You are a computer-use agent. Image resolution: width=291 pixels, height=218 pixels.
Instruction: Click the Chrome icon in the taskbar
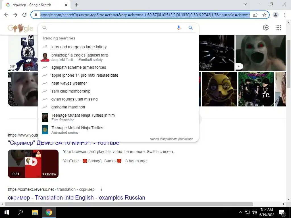point(49,212)
